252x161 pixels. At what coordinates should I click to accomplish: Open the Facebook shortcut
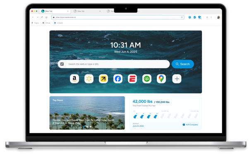coord(118,79)
